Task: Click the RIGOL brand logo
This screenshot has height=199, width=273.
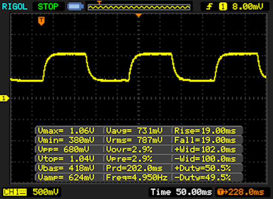Action: click(x=15, y=7)
